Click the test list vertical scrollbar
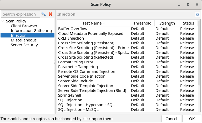 [x=199, y=58]
